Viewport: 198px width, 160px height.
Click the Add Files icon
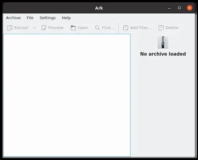pyautogui.click(x=125, y=28)
